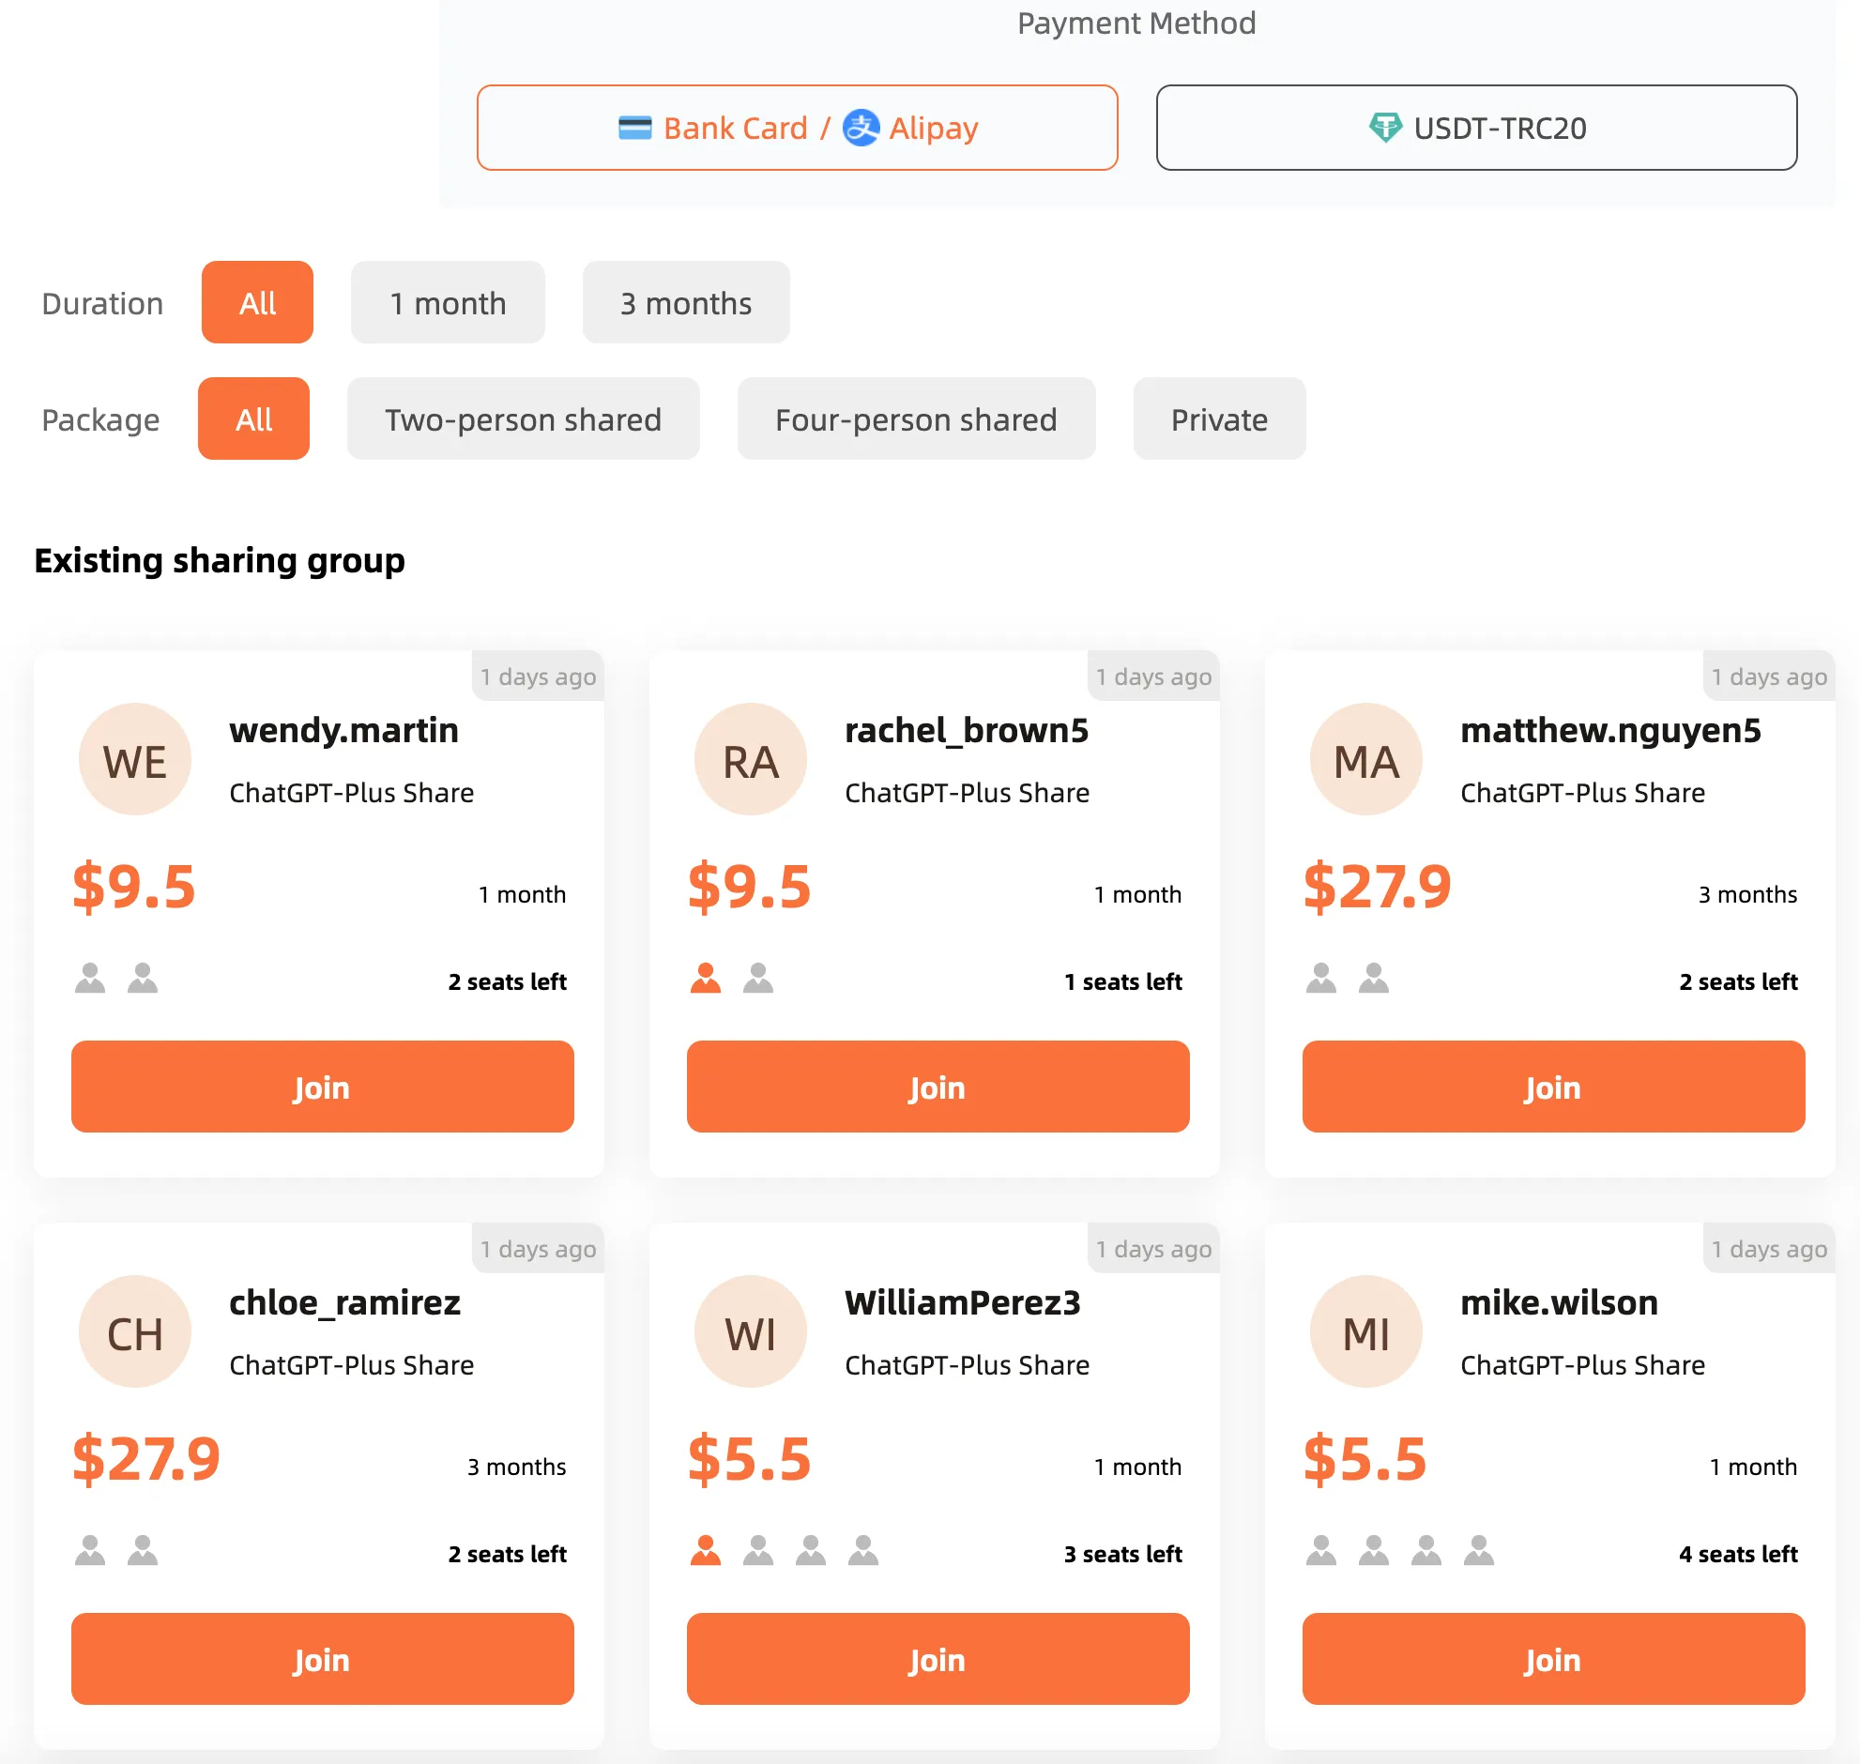This screenshot has height=1764, width=1860.
Task: Click the bank card icon in payment option
Action: [635, 128]
